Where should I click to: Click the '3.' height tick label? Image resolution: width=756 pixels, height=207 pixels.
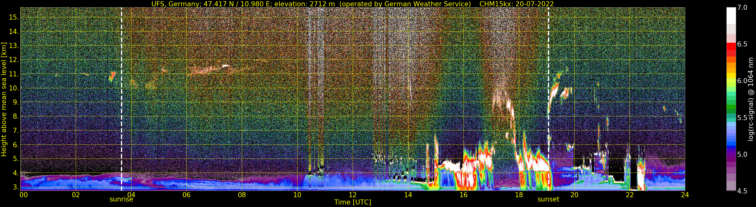[x=16, y=187]
